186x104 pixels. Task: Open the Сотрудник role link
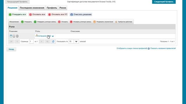(x=44, y=36)
